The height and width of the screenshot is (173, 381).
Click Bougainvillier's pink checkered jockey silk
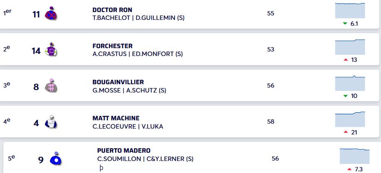(51, 86)
